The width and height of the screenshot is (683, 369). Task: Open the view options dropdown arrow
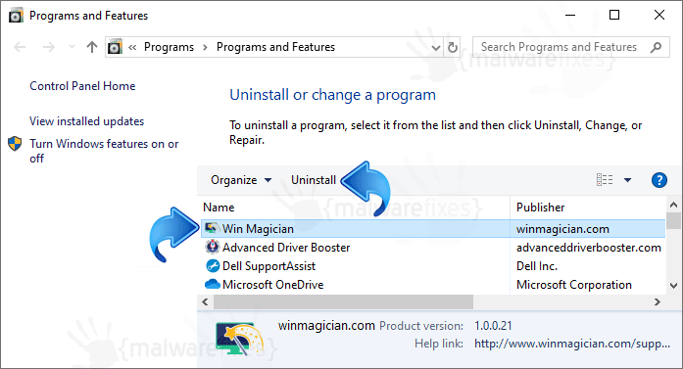coord(628,180)
